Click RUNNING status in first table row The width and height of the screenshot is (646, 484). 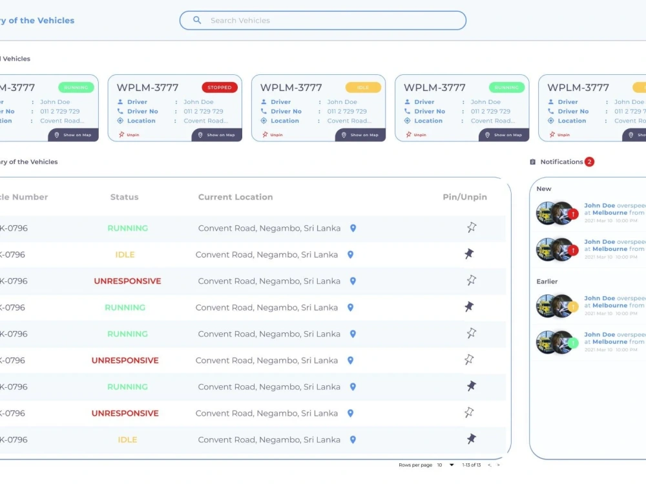tap(127, 228)
